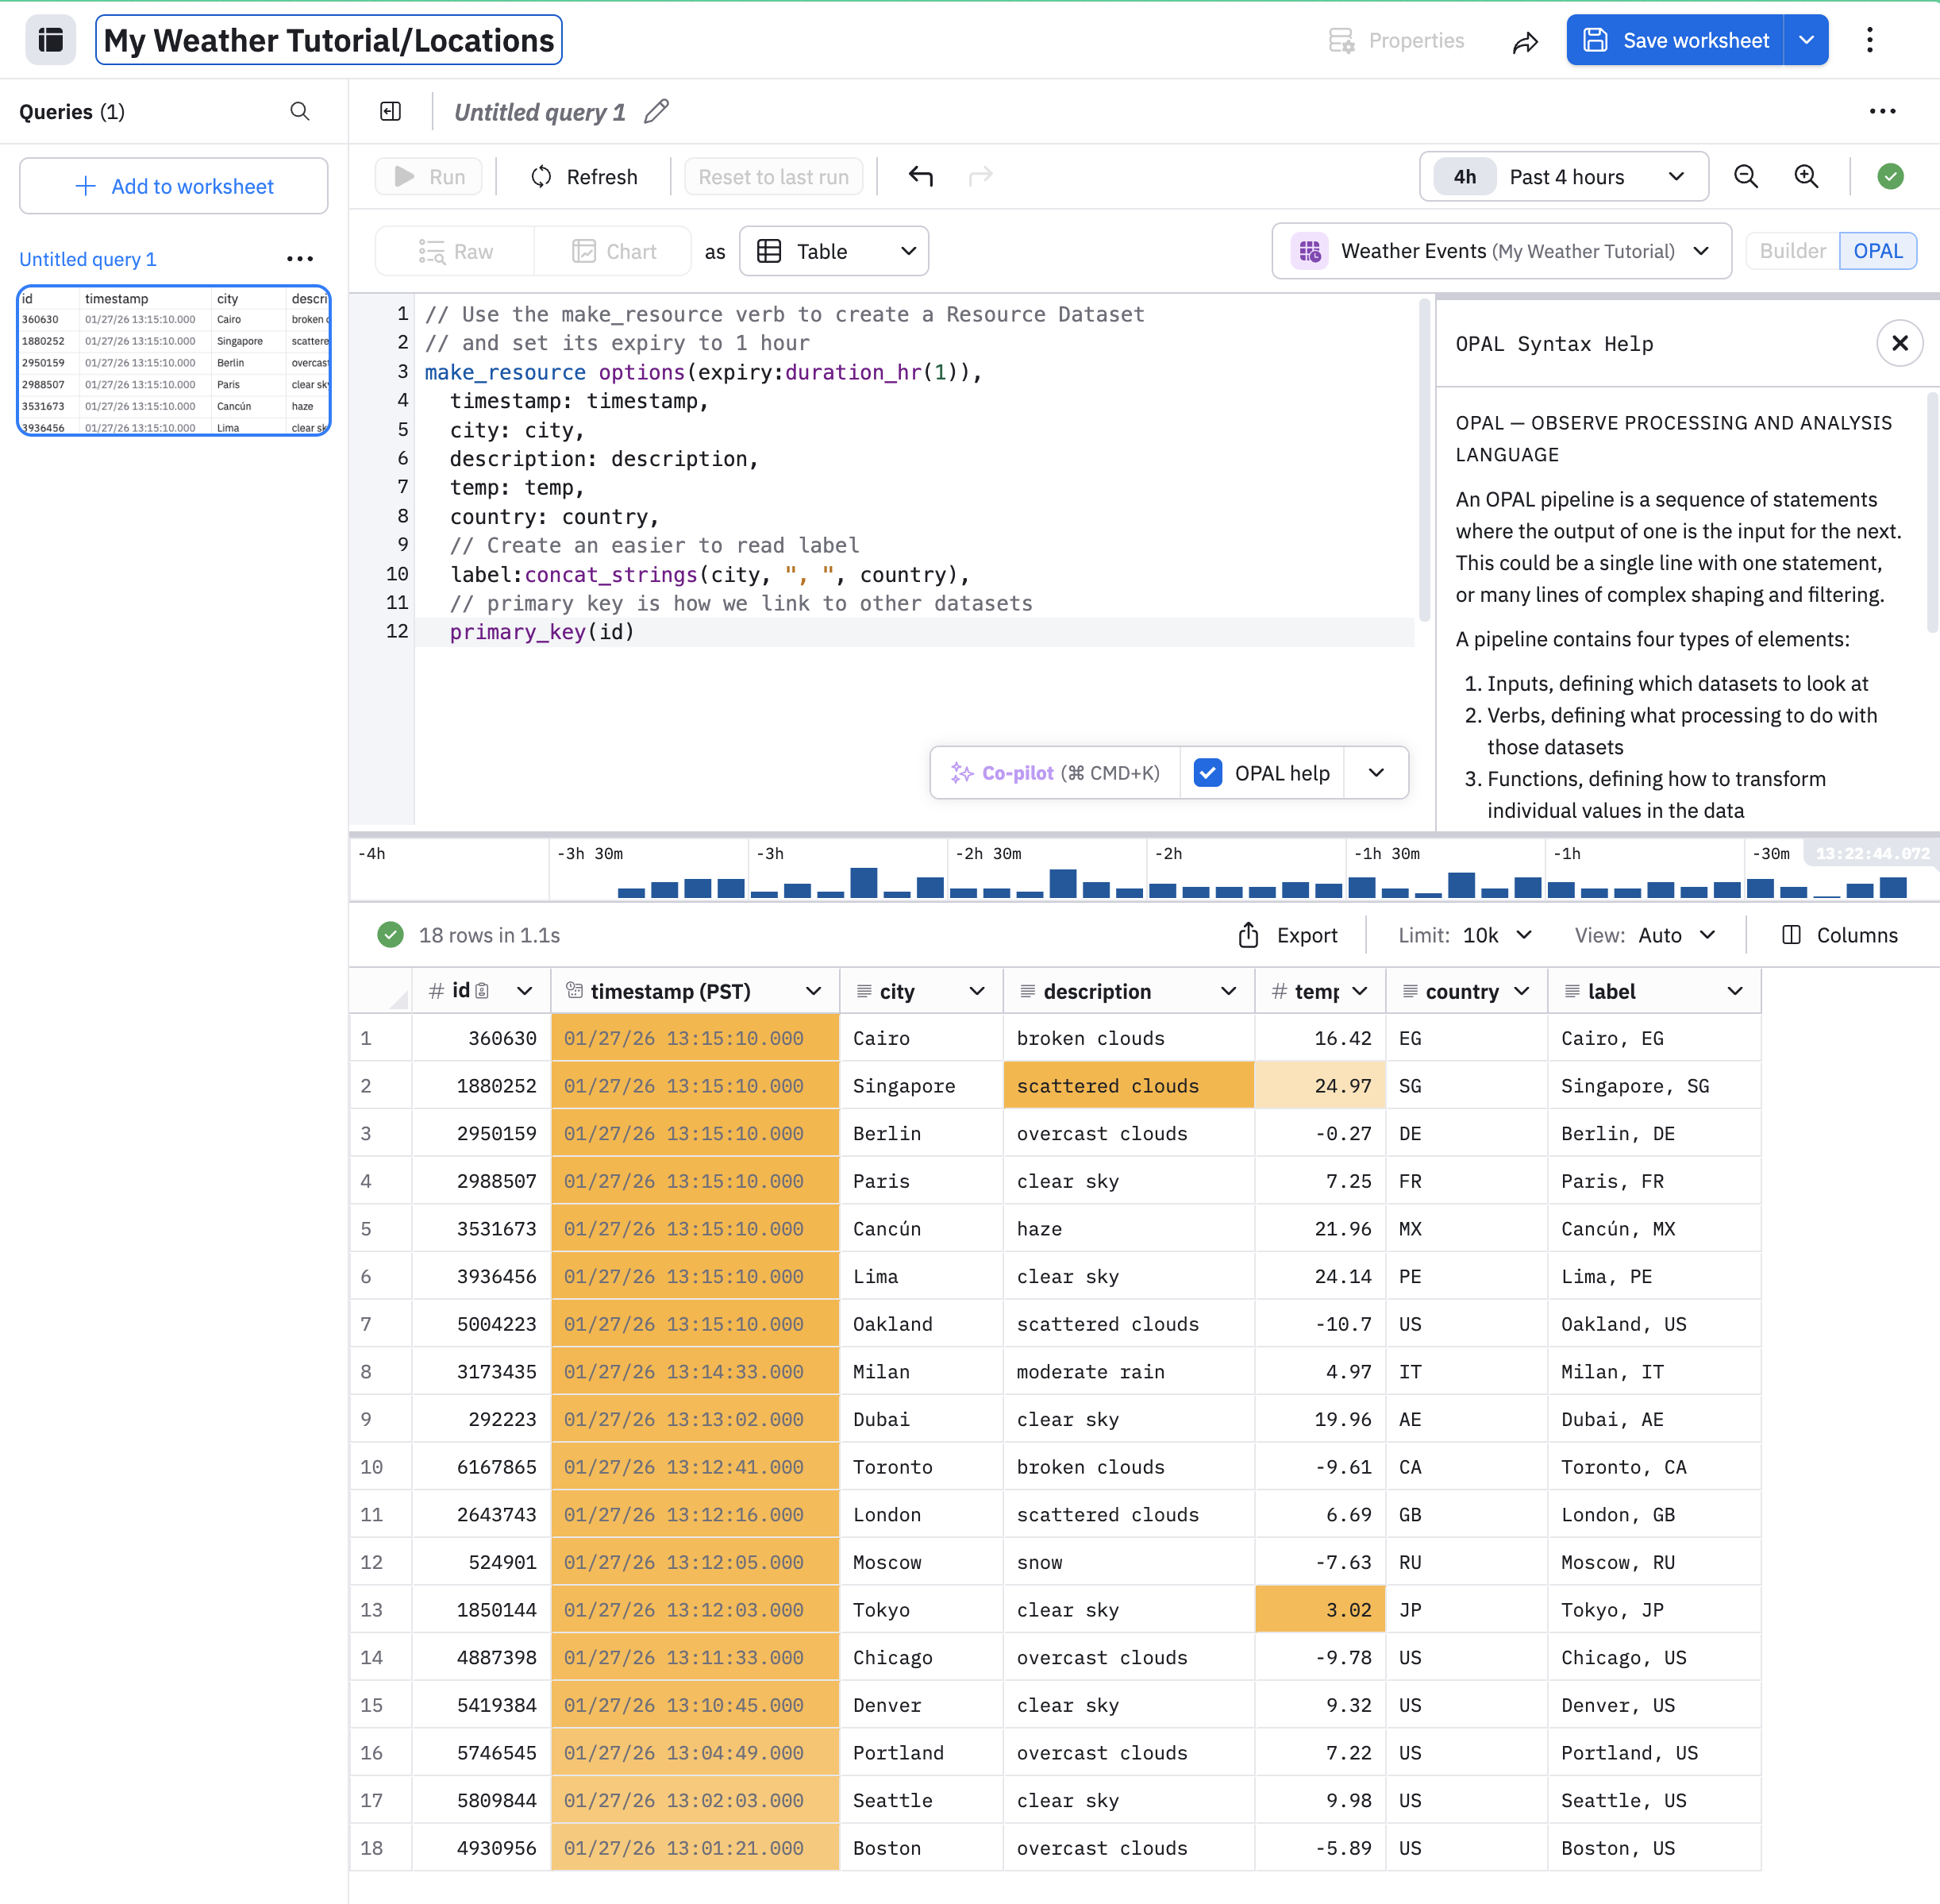Click the Export button
Screen dimensions: 1940x1904
tap(1288, 935)
